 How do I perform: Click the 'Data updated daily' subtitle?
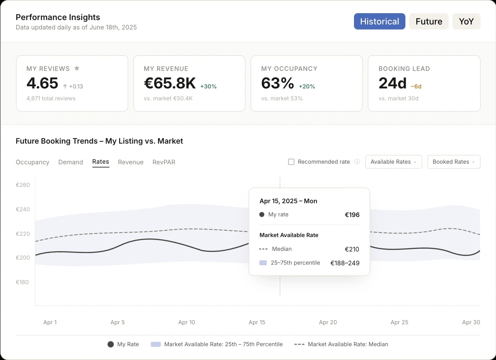click(76, 27)
